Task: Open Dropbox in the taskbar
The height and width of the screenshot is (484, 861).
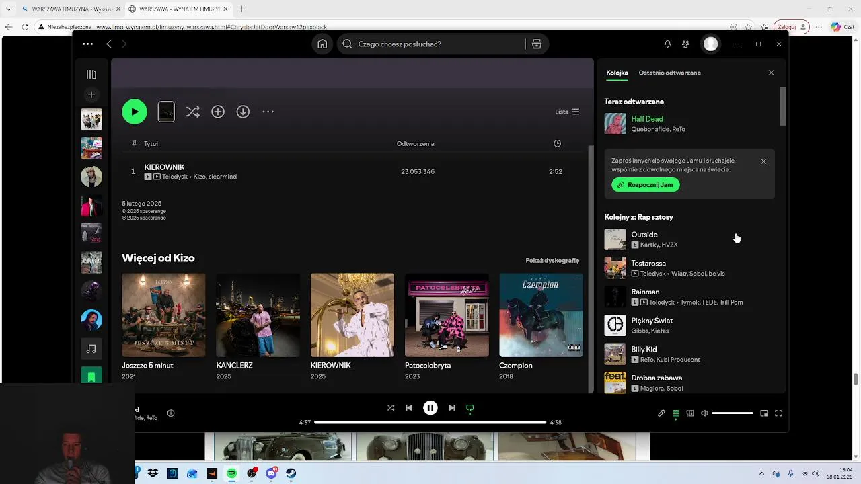Action: coord(153,473)
